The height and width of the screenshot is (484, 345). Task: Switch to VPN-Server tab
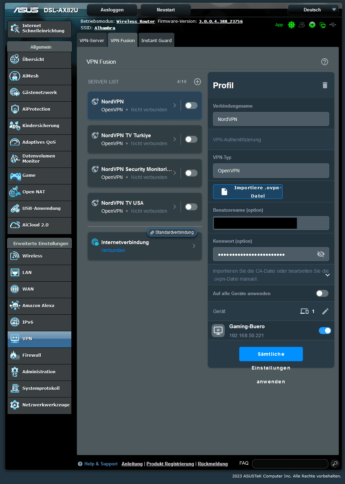[92, 40]
